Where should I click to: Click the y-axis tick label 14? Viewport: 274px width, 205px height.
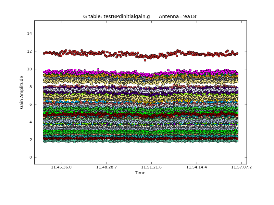(x=29, y=34)
